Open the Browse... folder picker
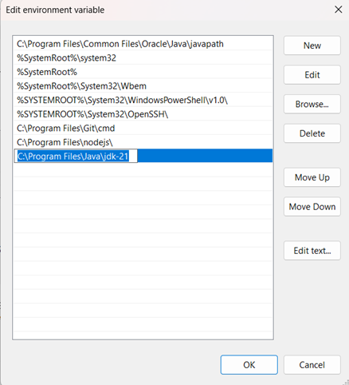The width and height of the screenshot is (349, 385). pyautogui.click(x=312, y=104)
